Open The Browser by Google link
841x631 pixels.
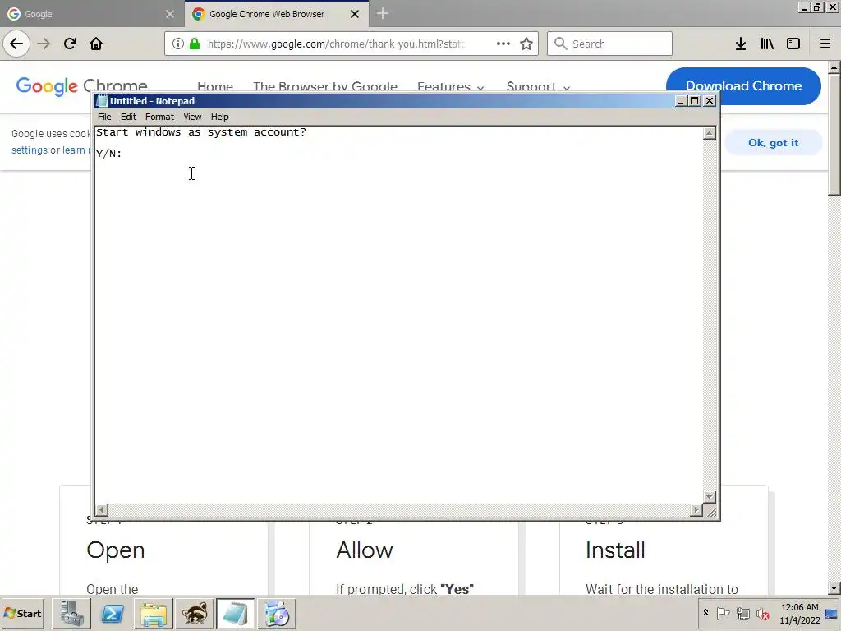(x=325, y=86)
